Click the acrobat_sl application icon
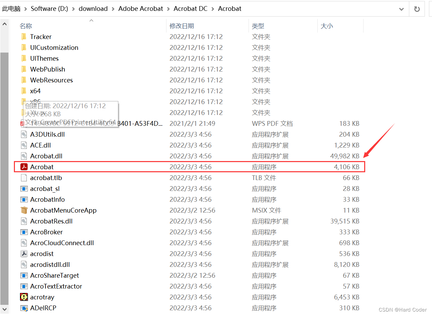The image size is (432, 315). 24,189
